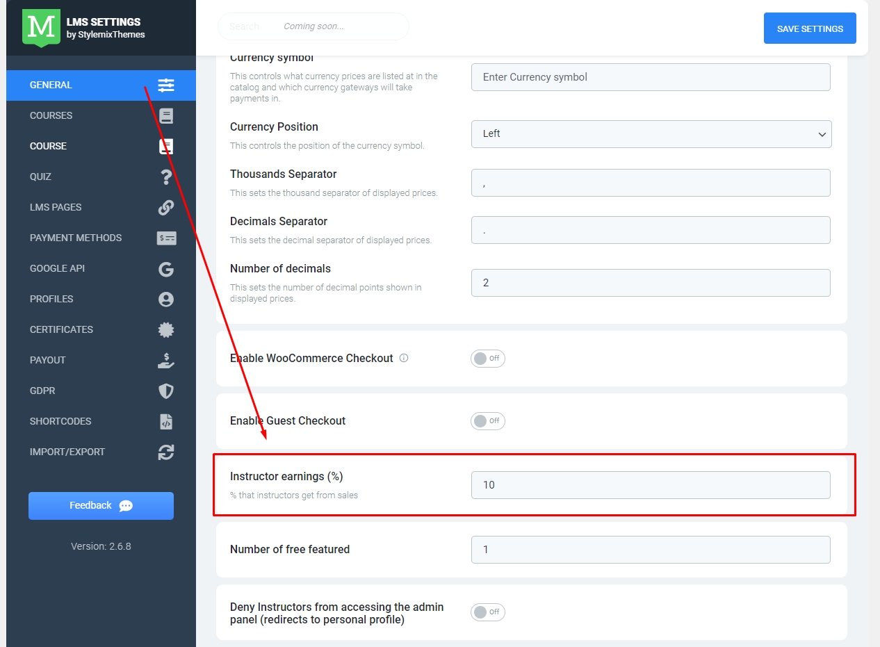This screenshot has width=880, height=647.
Task: Toggle Deny Instructors admin panel access
Action: point(487,612)
